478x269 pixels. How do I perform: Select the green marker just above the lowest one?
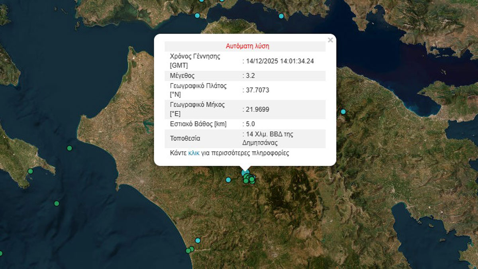[192, 249]
